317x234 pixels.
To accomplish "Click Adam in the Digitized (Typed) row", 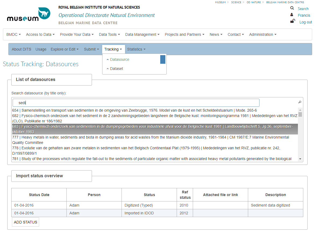I will pos(94,205).
